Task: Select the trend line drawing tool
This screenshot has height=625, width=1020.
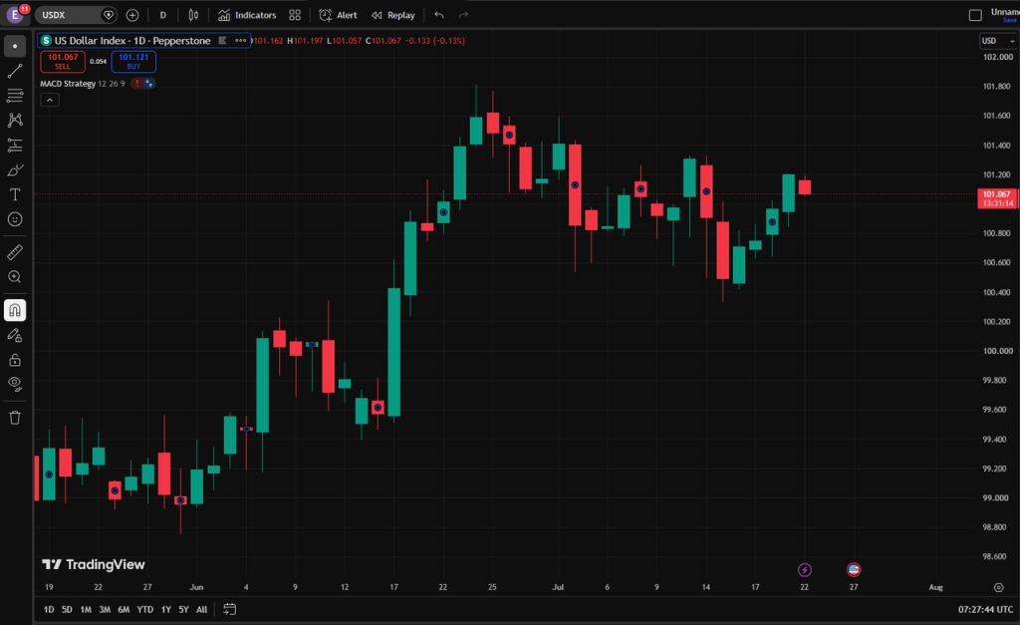Action: point(15,71)
